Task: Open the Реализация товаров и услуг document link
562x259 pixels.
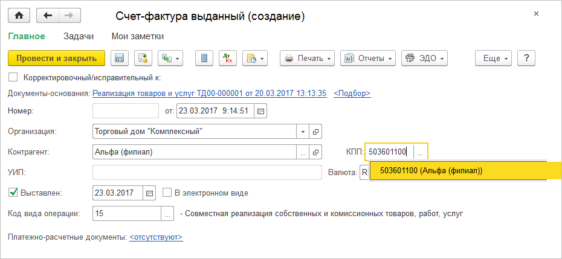Action: click(x=209, y=94)
